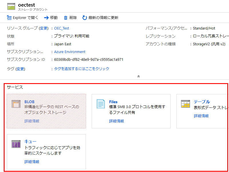The image size is (229, 172).
Task: Select the subscription ID 60369bdb-df82-48e9-9d7a-c9595ac1a971
Action: coord(89,60)
